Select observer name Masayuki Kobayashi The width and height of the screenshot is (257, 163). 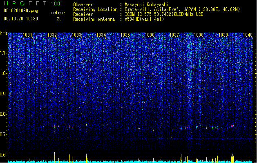[x=147, y=4]
